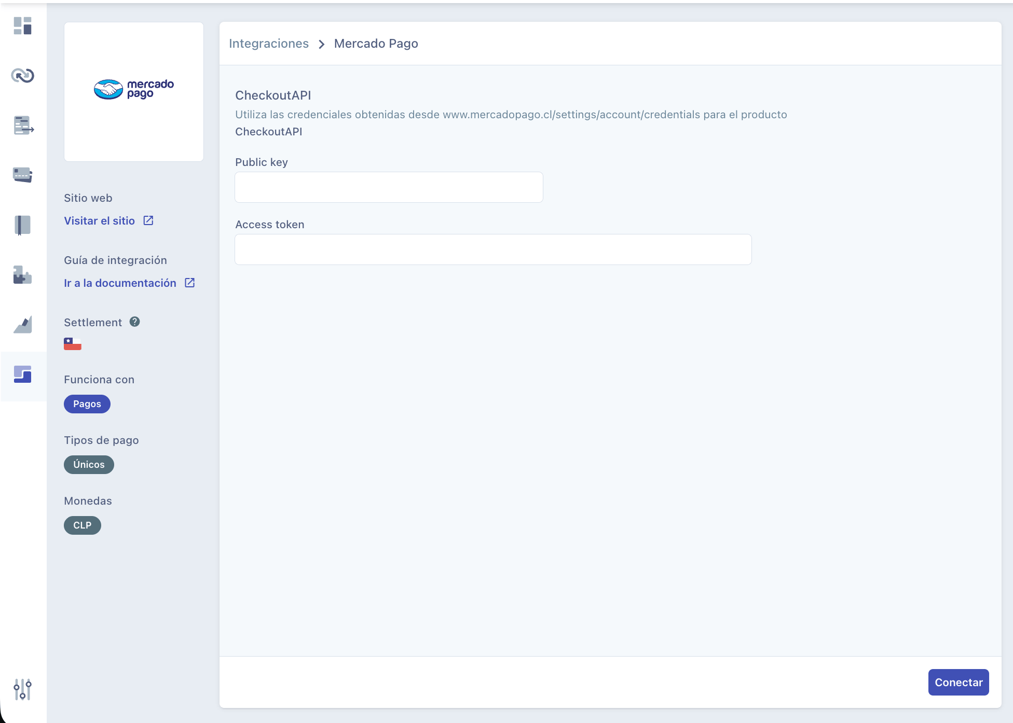Click the Únicos payment type tag
Screen dimensions: 1013x723
[x=89, y=465]
